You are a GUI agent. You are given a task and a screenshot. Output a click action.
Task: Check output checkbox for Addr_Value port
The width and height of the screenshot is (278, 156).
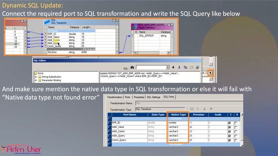236,127
